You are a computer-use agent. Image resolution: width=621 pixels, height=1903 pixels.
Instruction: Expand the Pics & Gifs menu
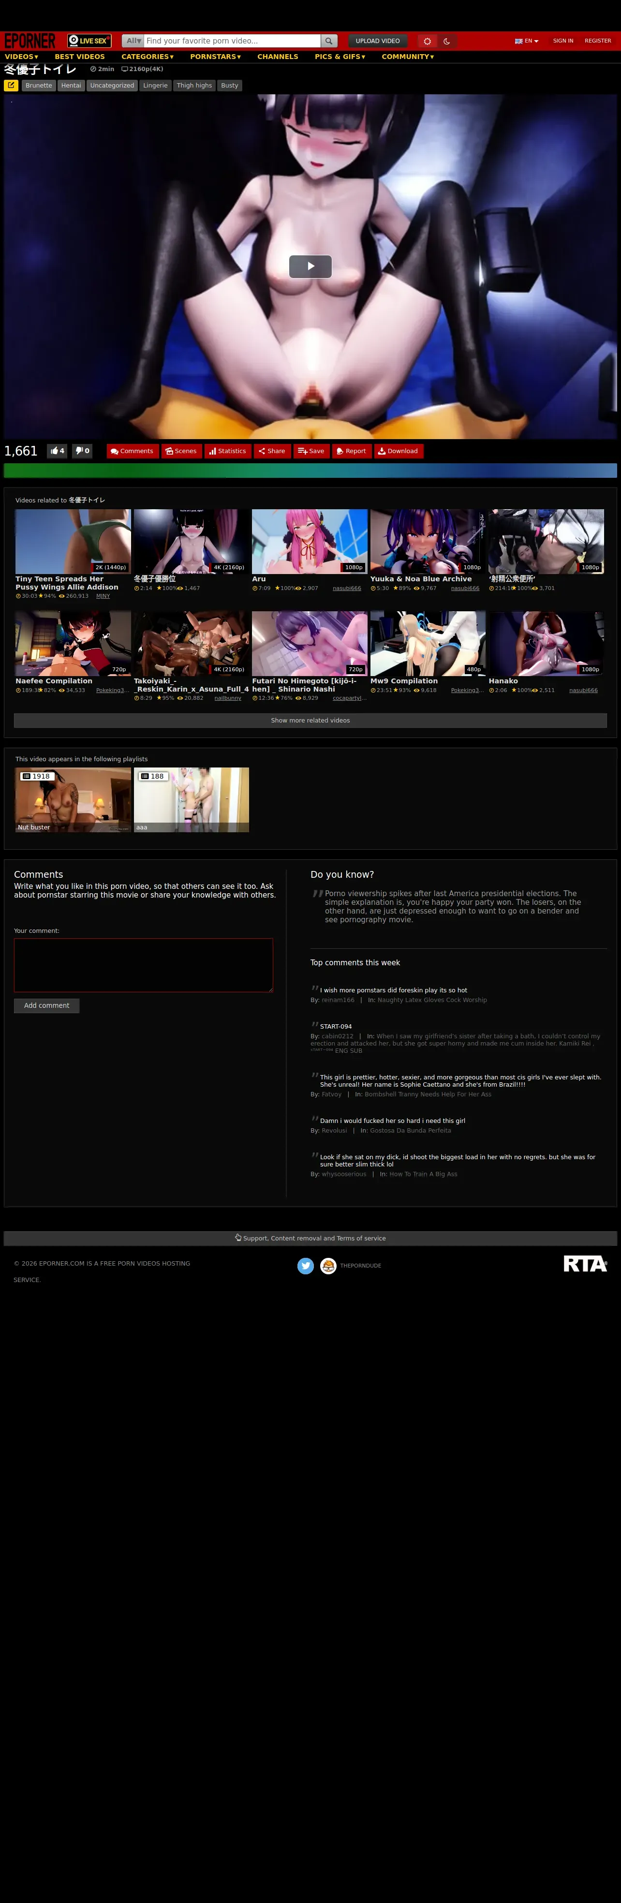coord(340,57)
